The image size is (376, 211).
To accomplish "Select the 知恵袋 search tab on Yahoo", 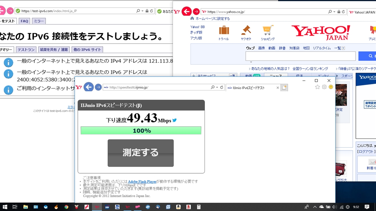I will click(294, 48).
